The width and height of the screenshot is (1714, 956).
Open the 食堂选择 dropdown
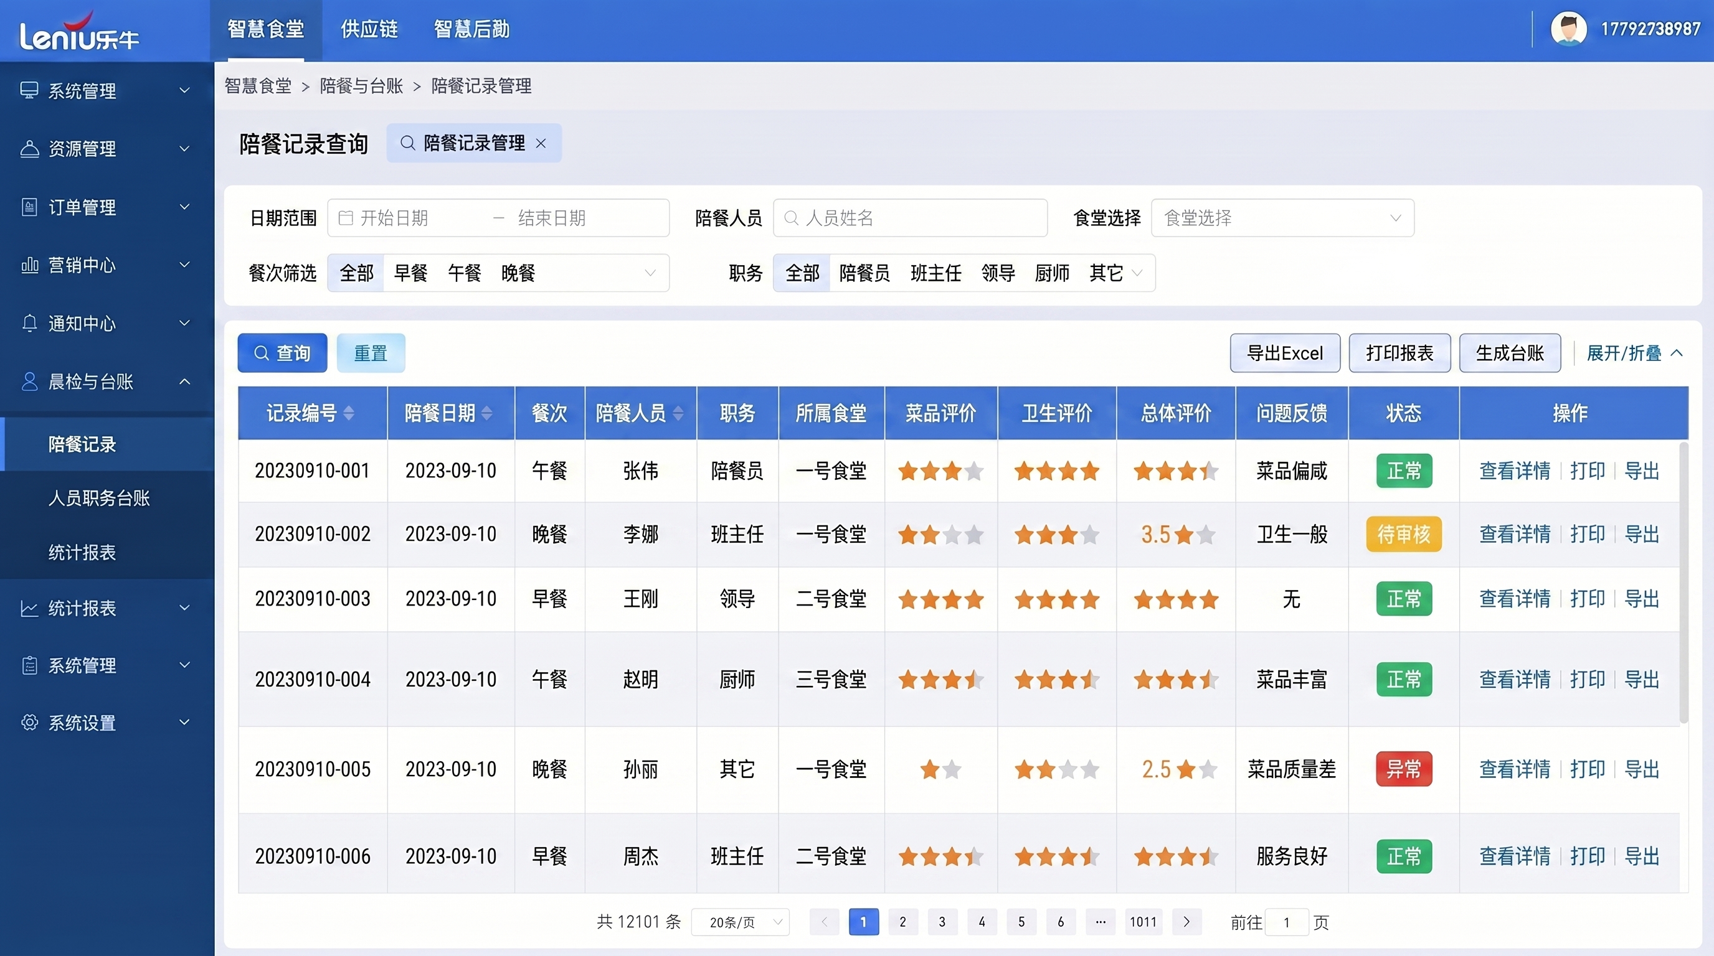pos(1283,218)
